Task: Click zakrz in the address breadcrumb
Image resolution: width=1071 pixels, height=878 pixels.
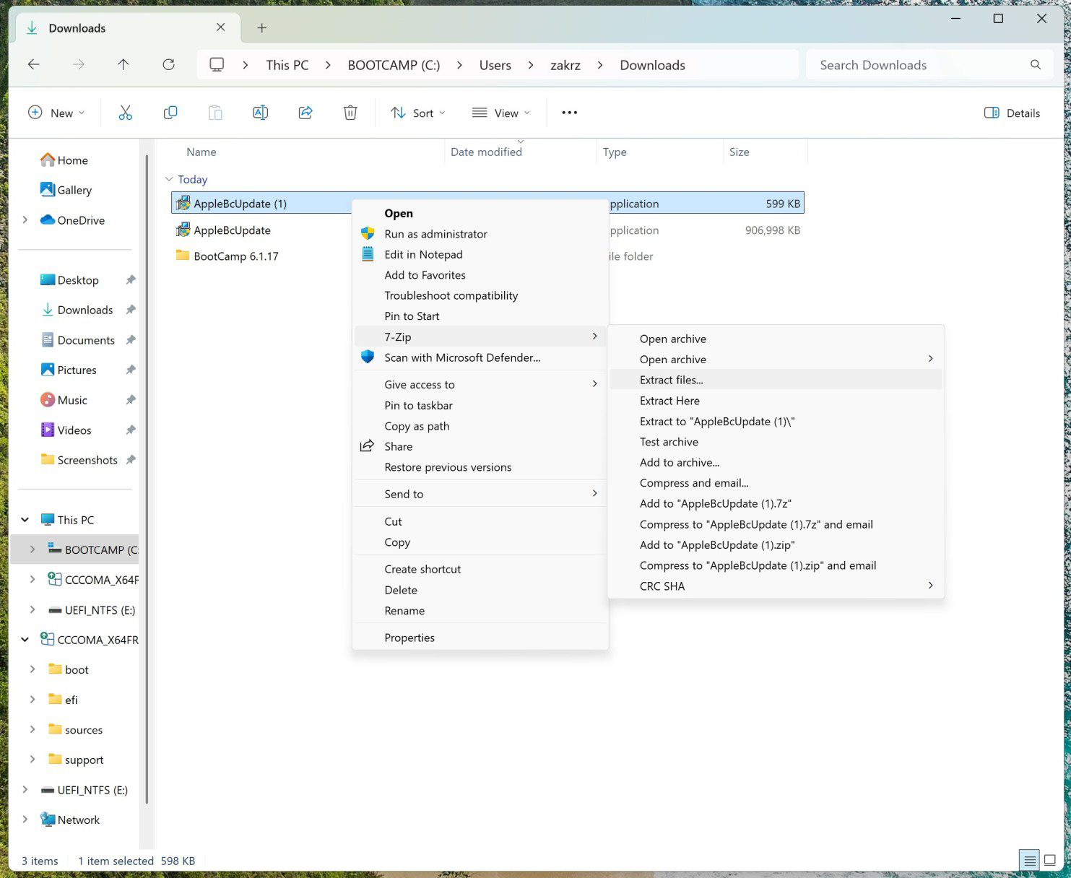Action: [x=565, y=65]
